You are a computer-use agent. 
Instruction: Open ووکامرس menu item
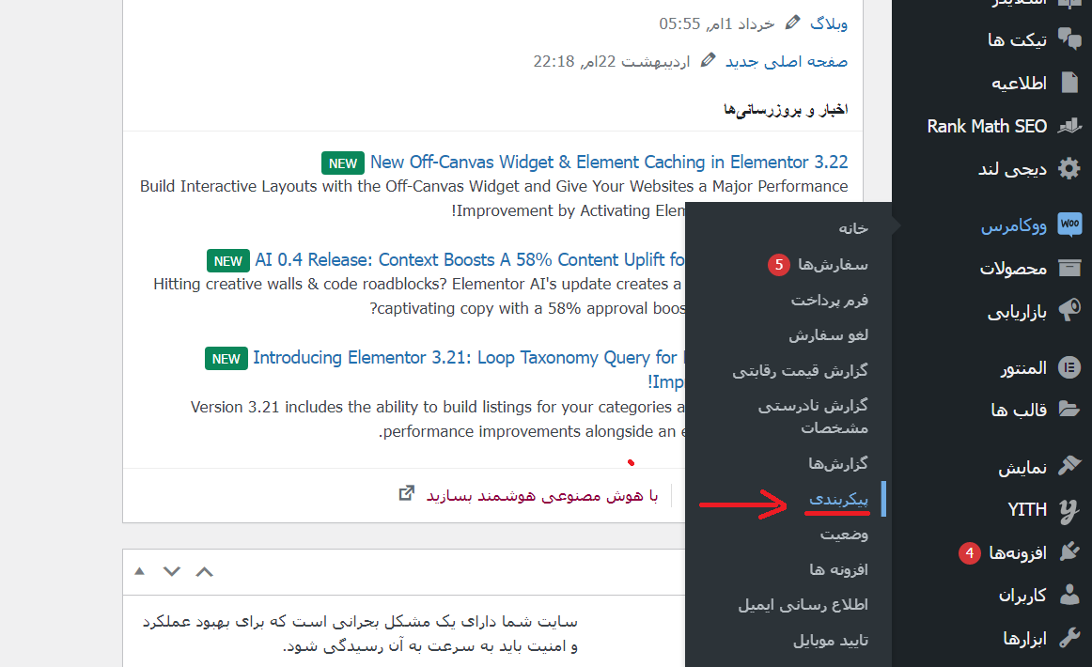(x=1013, y=225)
